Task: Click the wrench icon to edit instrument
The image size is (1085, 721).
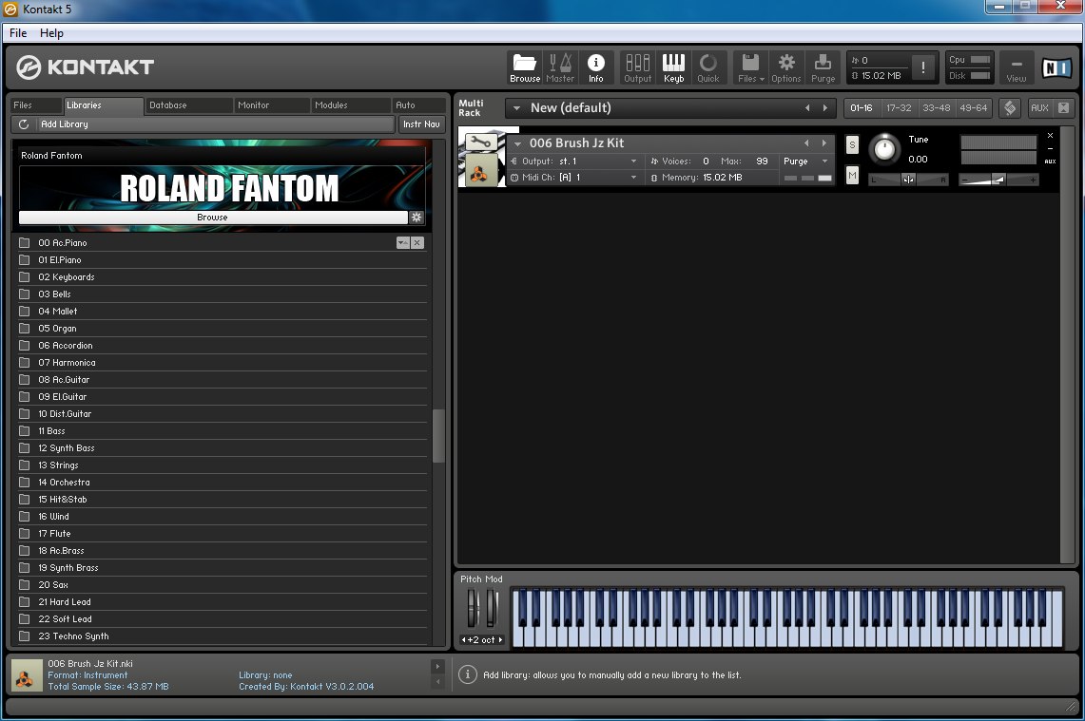Action: pyautogui.click(x=480, y=142)
